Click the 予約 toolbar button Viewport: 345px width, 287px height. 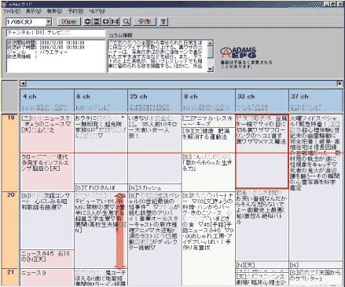(x=145, y=21)
